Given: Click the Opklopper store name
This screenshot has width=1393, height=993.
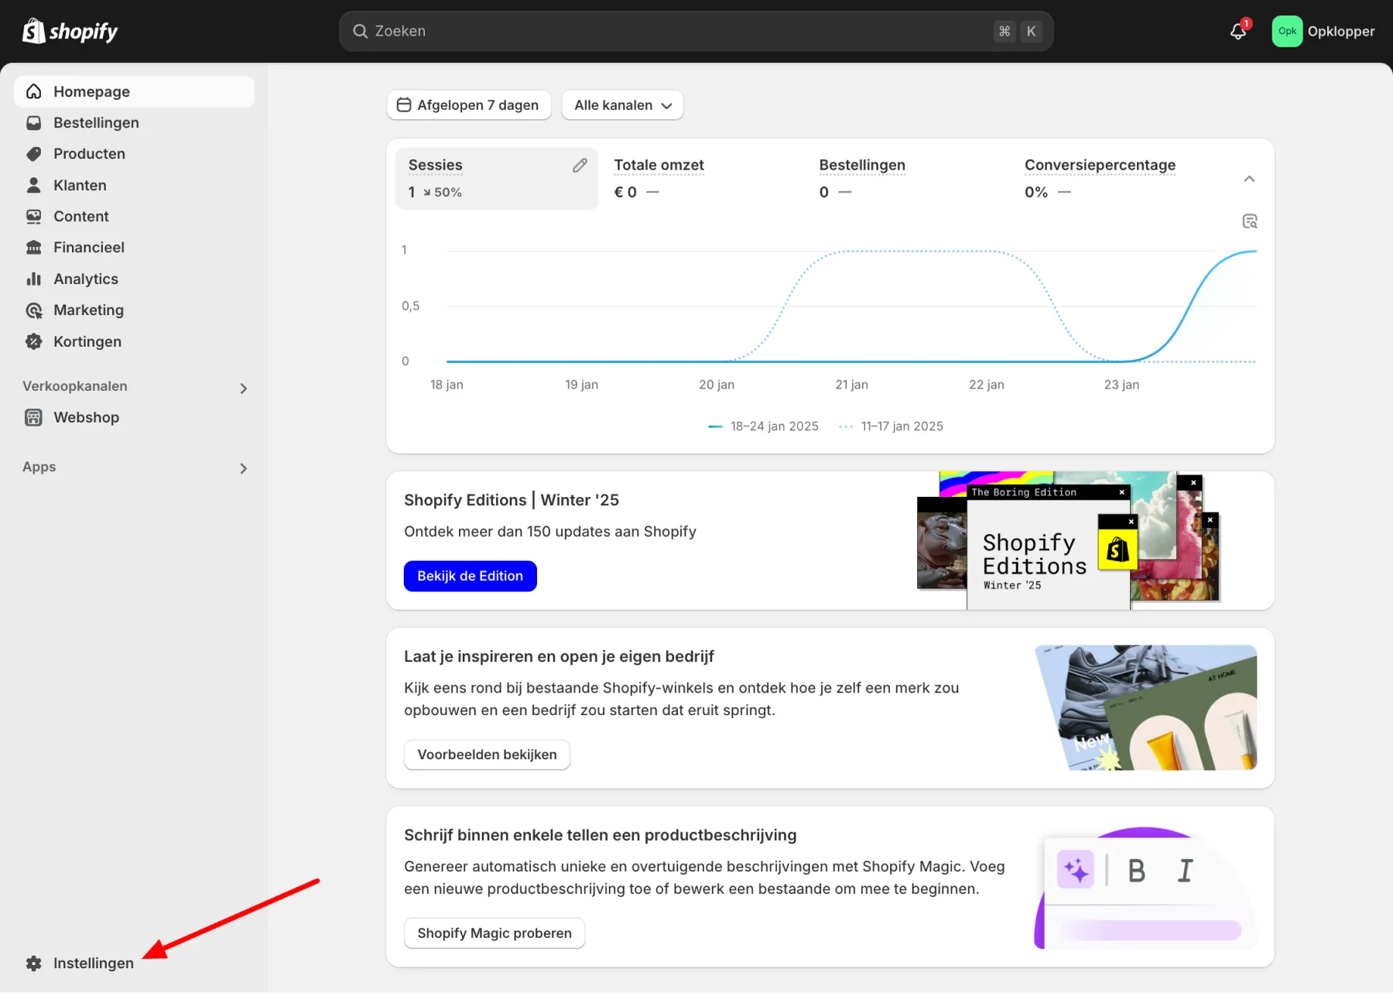Looking at the screenshot, I should 1341,31.
